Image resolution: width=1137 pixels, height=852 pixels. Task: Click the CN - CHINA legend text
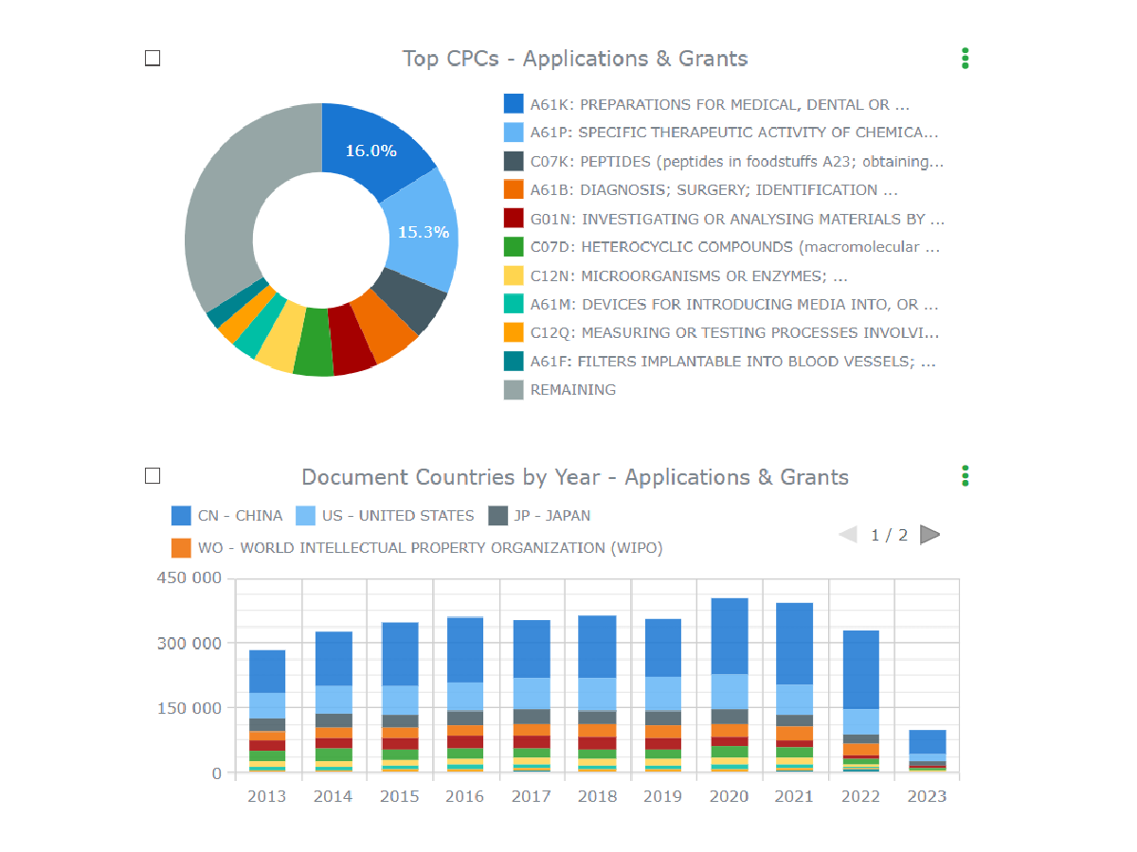pos(240,515)
